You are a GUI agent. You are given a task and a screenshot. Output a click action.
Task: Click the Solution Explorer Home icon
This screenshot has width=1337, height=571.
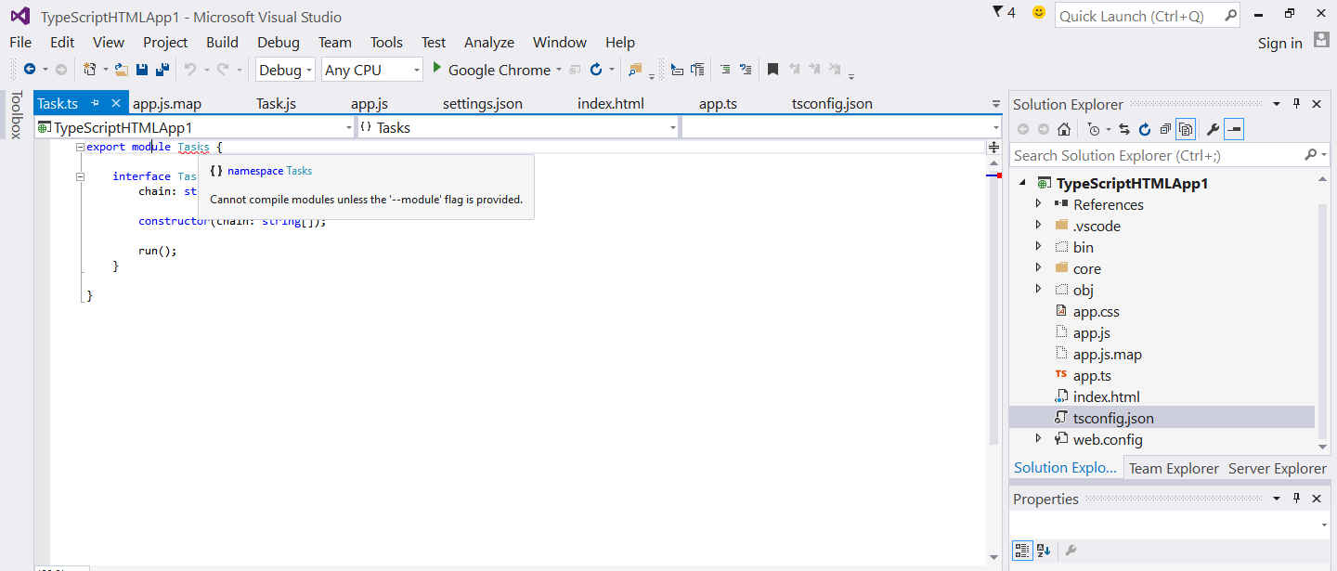[x=1064, y=130]
